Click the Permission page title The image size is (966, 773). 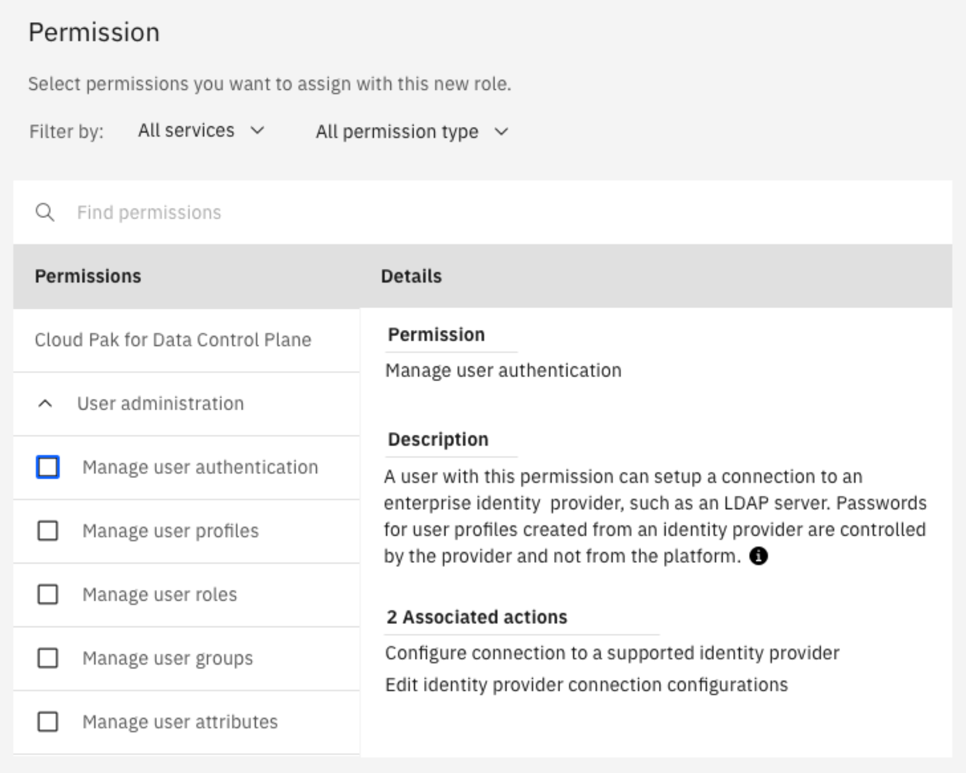(94, 32)
